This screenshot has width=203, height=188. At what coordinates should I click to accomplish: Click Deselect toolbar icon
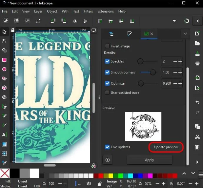coord(27,21)
